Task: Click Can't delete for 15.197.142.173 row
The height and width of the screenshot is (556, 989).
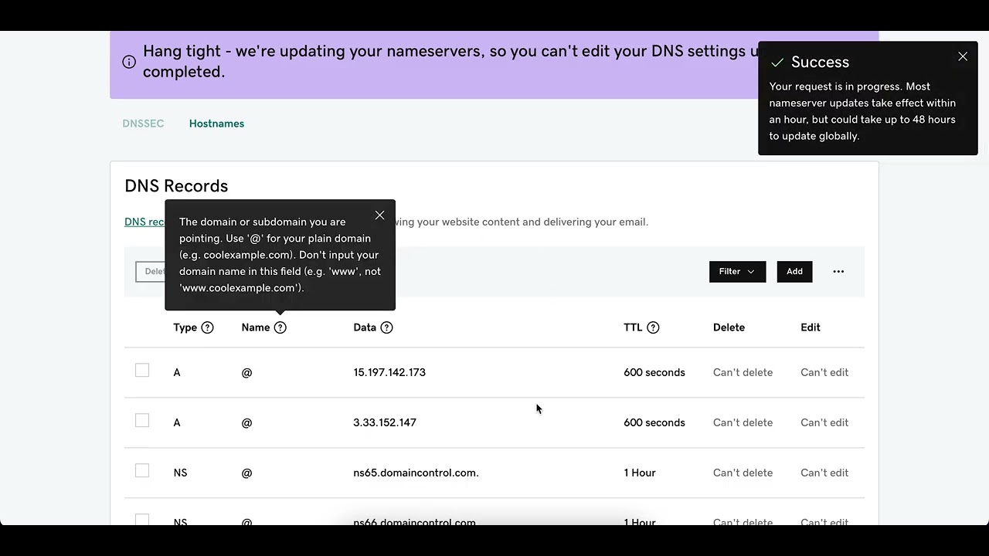Action: (x=743, y=372)
